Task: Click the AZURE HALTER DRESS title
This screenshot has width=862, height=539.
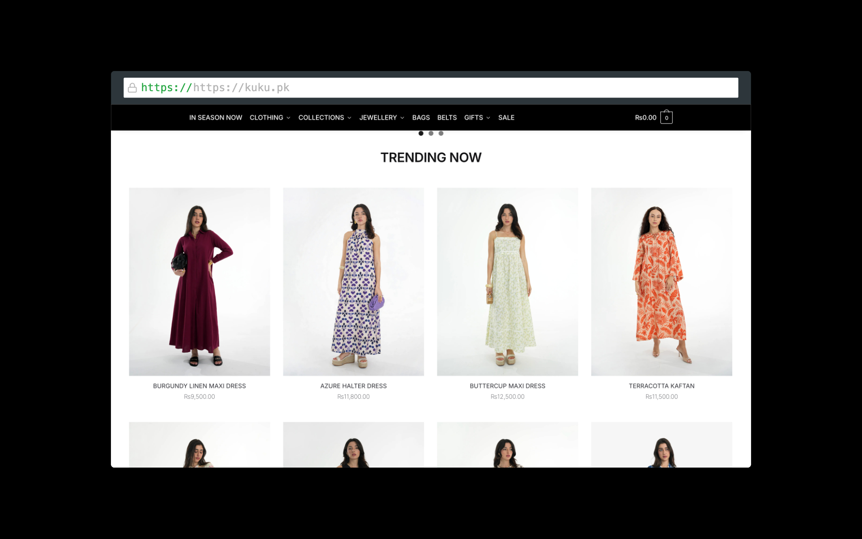Action: click(353, 386)
